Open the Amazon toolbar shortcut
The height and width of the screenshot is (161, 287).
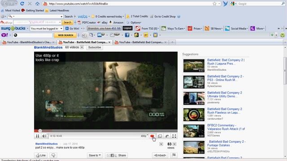pos(116,22)
